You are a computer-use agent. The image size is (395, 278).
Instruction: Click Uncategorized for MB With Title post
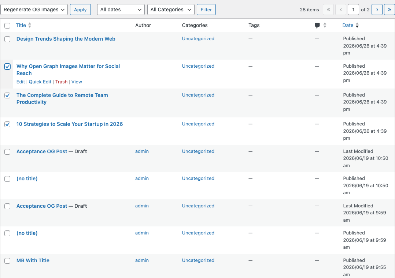pos(198,260)
